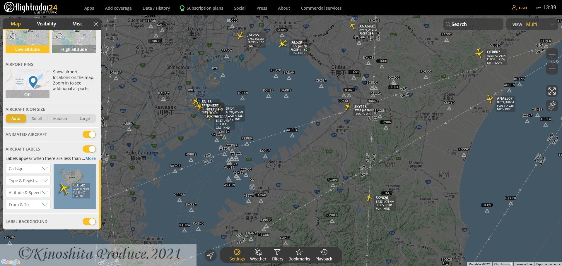Select the Large aircraft icon size
Screen dimensions: 562x266
tap(85, 118)
